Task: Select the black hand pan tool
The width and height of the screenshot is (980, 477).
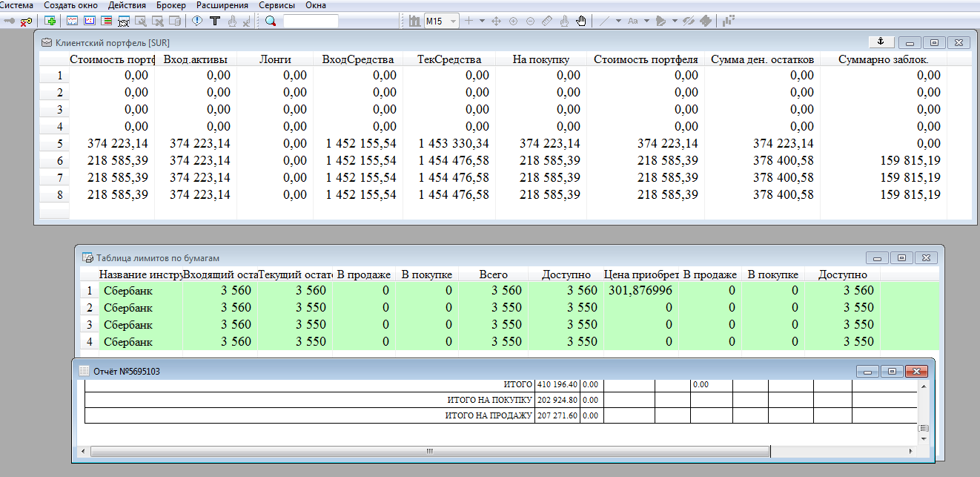Action: (581, 21)
